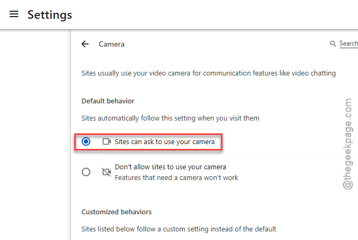
Task: Click the Customized behaviors heading
Action: (117, 212)
